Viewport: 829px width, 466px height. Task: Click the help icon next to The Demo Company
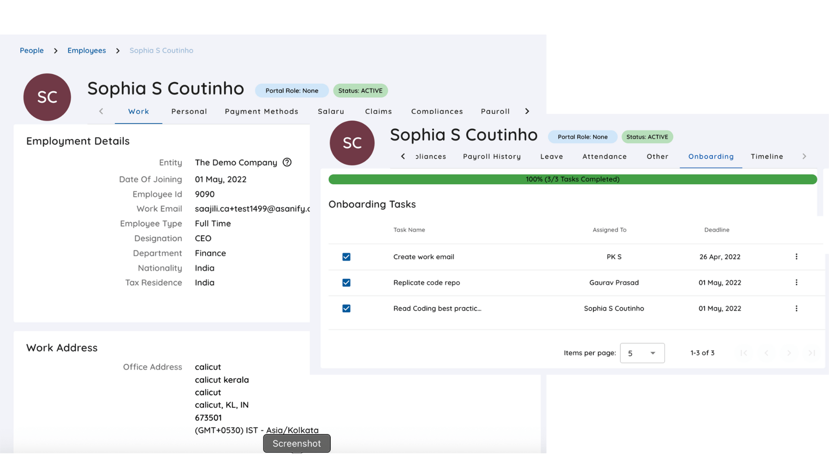(287, 162)
